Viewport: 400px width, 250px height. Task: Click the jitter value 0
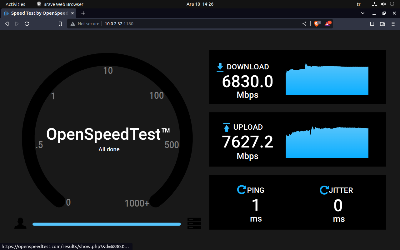pyautogui.click(x=338, y=206)
